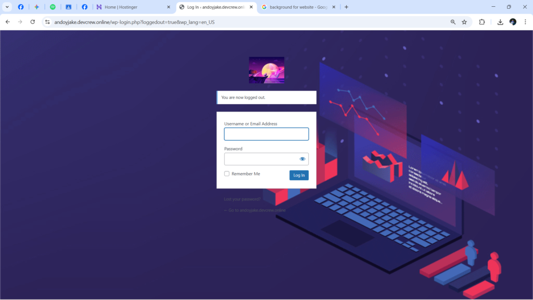This screenshot has width=533, height=300.
Task: View site information icon in address bar
Action: point(47,22)
